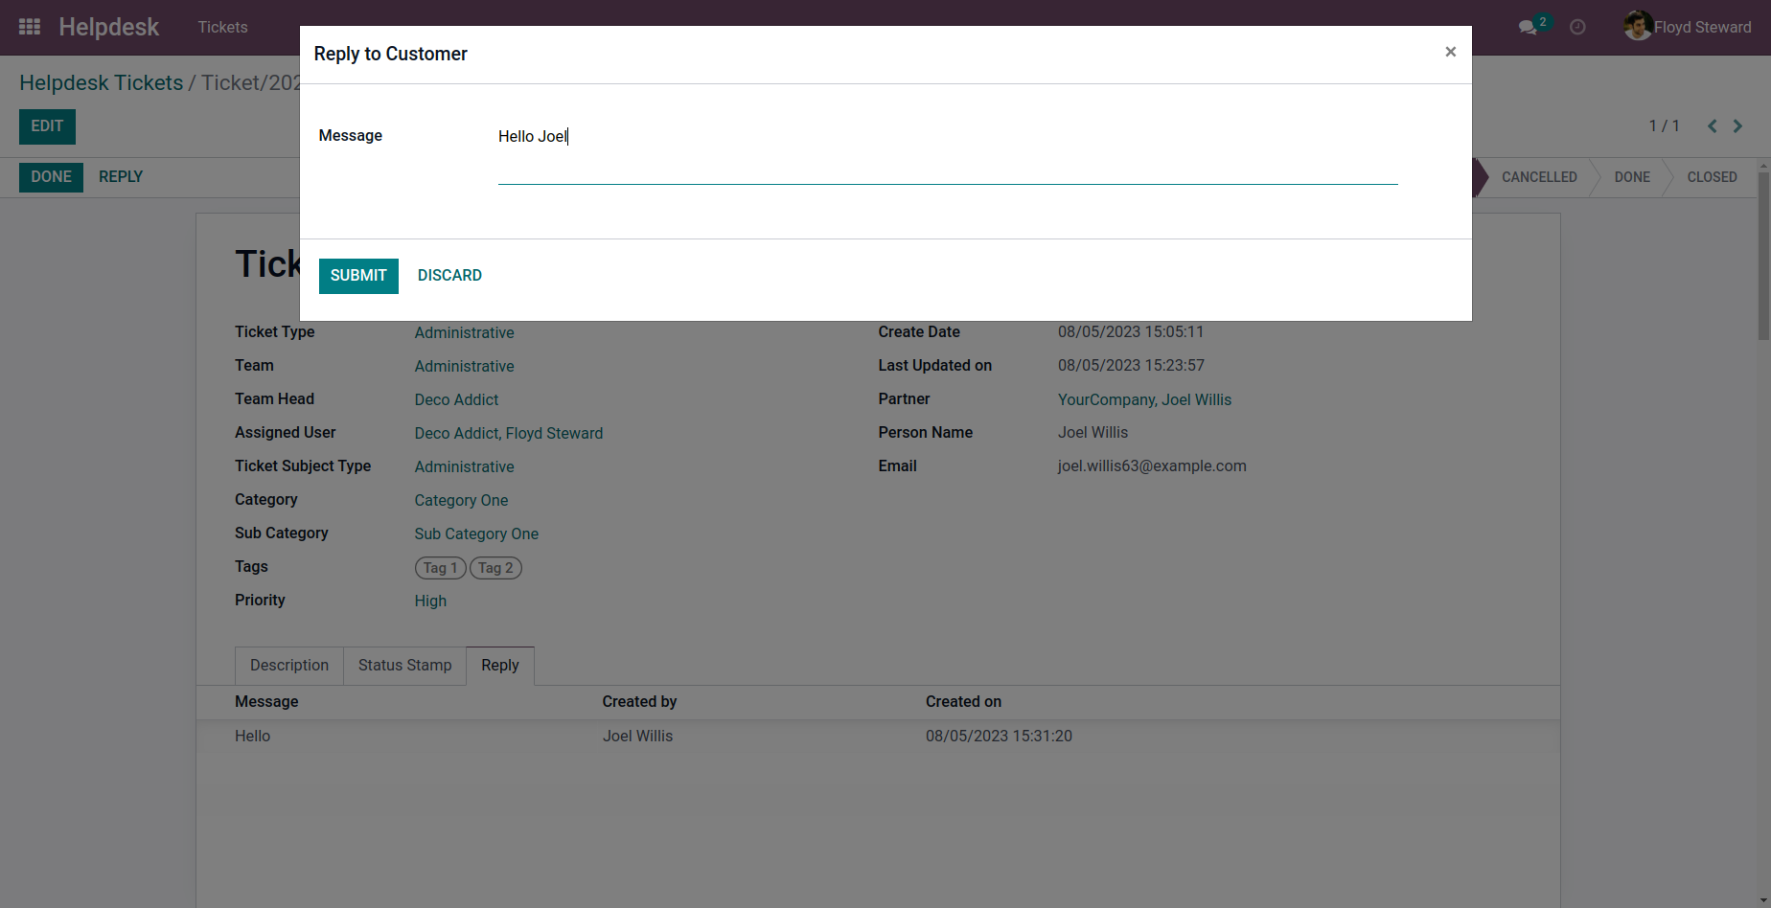Open Sub Category One link
This screenshot has height=908, width=1771.
click(x=476, y=534)
